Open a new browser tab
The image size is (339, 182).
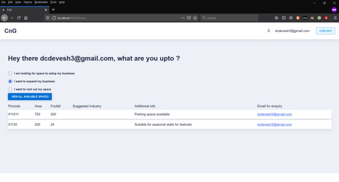(53, 10)
